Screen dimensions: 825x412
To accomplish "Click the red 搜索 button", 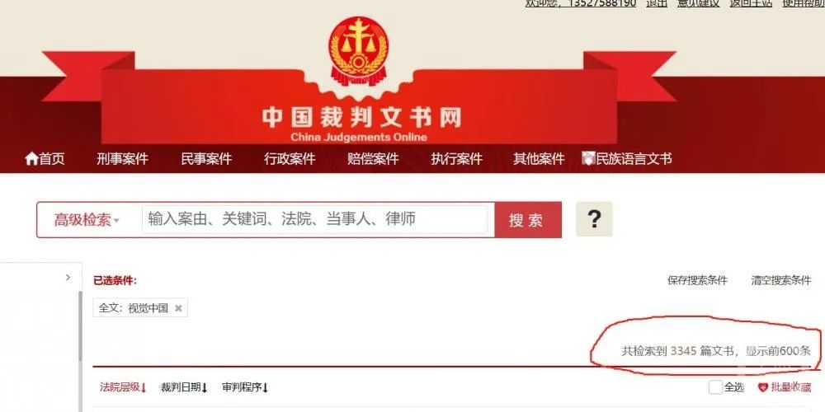I will [x=528, y=220].
